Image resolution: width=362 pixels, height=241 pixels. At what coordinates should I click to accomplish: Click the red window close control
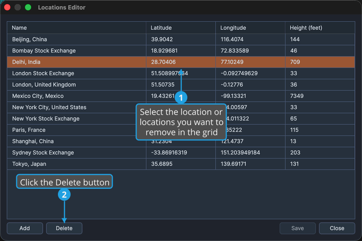(7, 7)
